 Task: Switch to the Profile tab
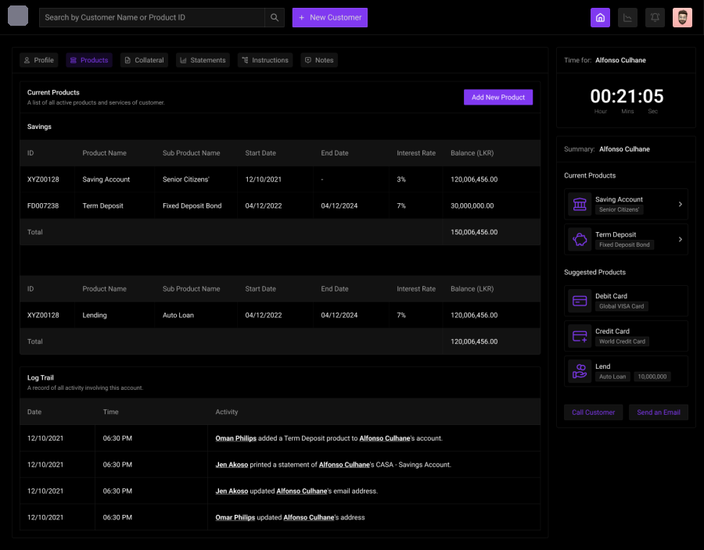[39, 60]
